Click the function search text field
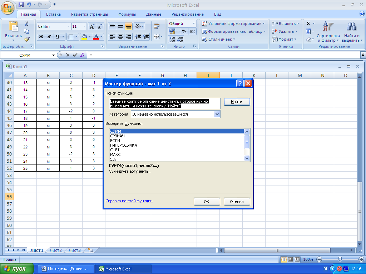The height and width of the screenshot is (274, 366). click(164, 103)
